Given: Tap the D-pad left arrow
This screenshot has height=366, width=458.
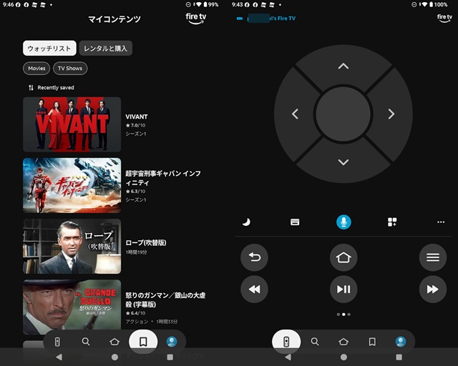Looking at the screenshot, I should pyautogui.click(x=296, y=114).
